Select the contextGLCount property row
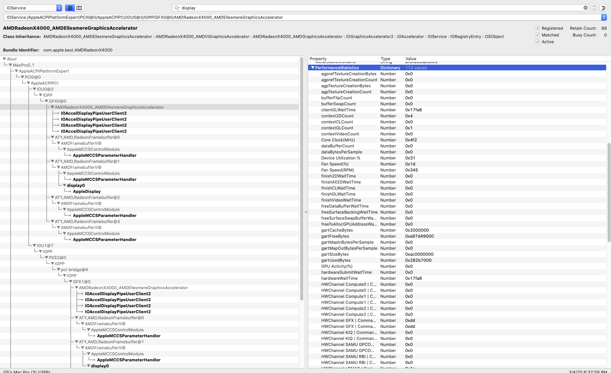The image size is (611, 373). (457, 128)
